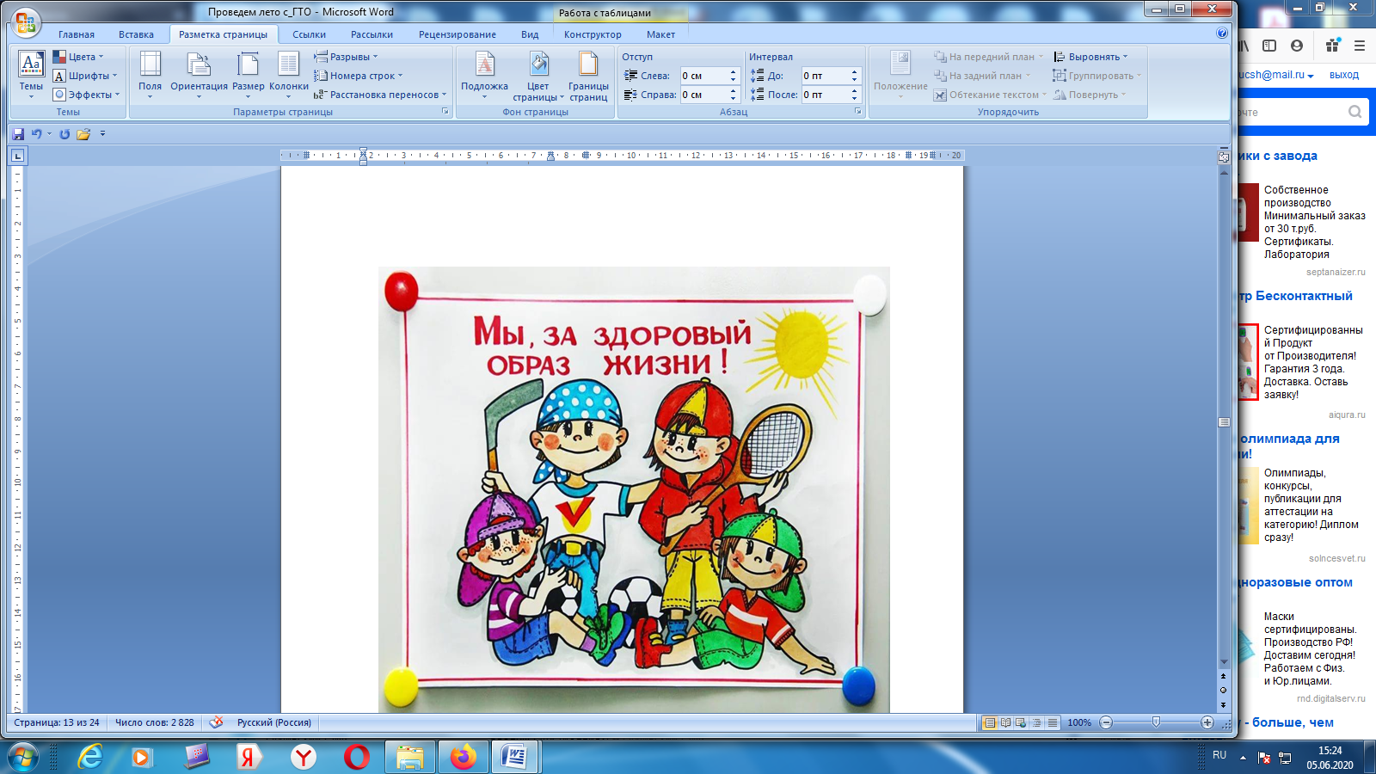Screen dimensions: 1376x774
Task: Click the left indent (Слева) input field
Action: coord(703,76)
